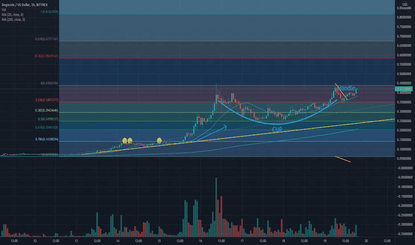Click the 0.50000000 price axis label

click(404, 74)
